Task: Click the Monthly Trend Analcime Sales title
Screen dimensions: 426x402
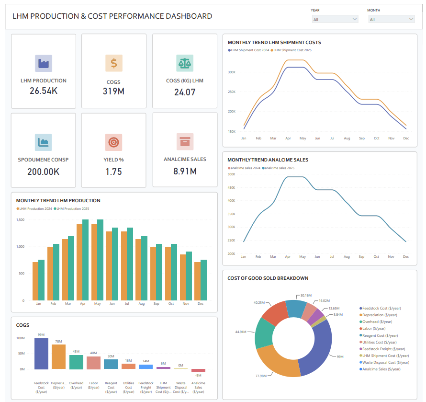Action: (x=268, y=160)
